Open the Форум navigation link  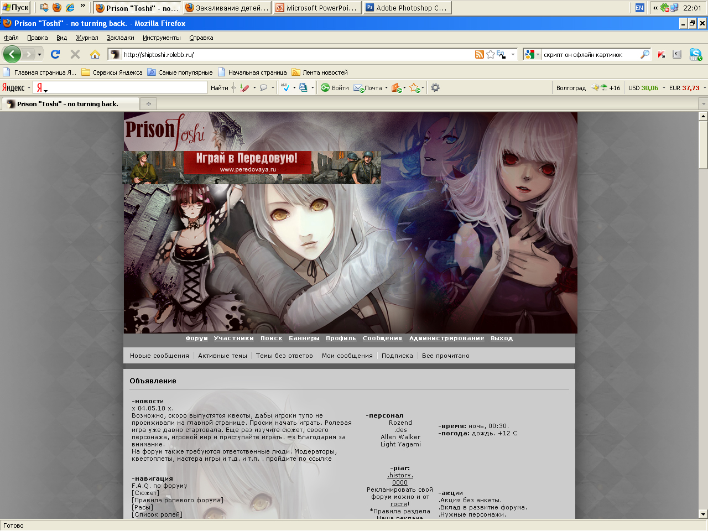pyautogui.click(x=196, y=338)
